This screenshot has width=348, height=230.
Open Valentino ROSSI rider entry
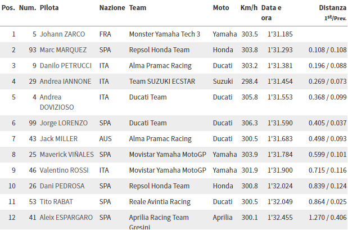coord(64,170)
